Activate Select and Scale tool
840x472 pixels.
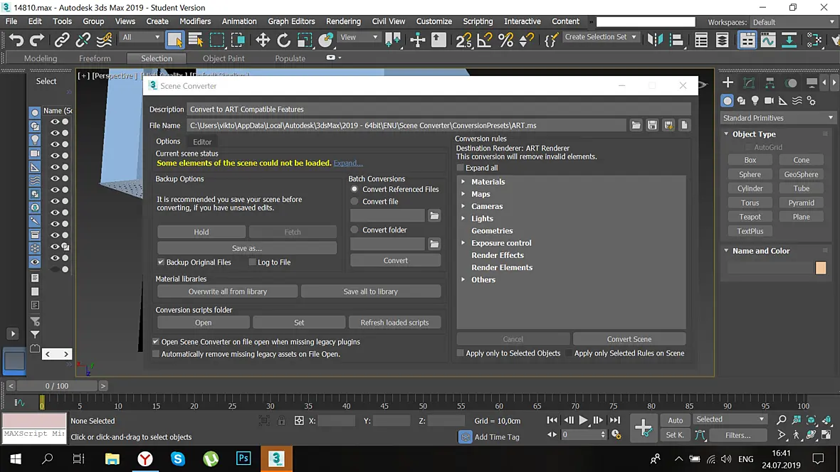tap(304, 40)
